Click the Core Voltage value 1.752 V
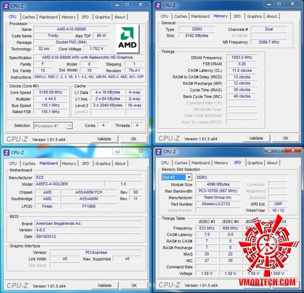 point(96,49)
